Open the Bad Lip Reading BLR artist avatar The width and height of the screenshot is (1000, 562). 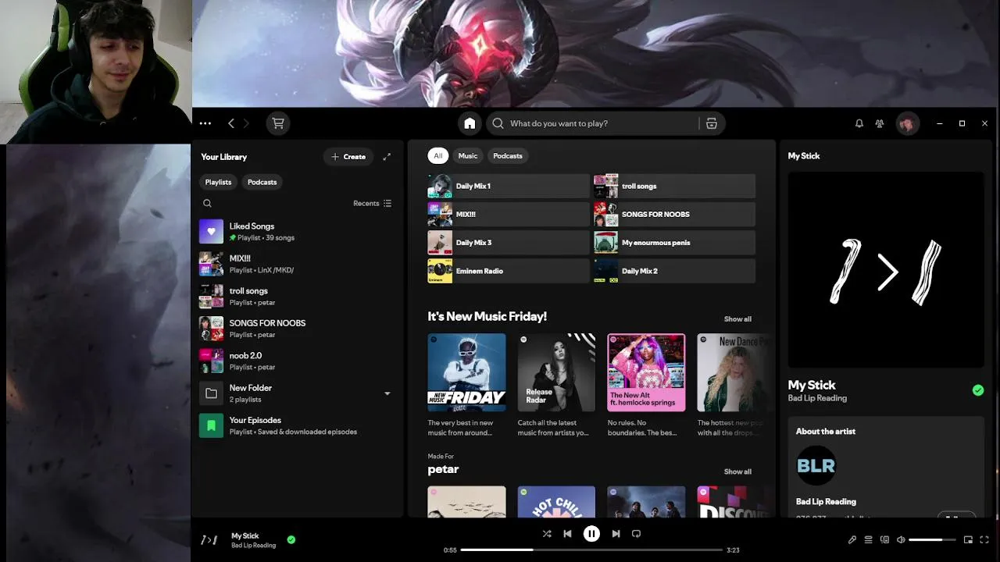point(816,466)
